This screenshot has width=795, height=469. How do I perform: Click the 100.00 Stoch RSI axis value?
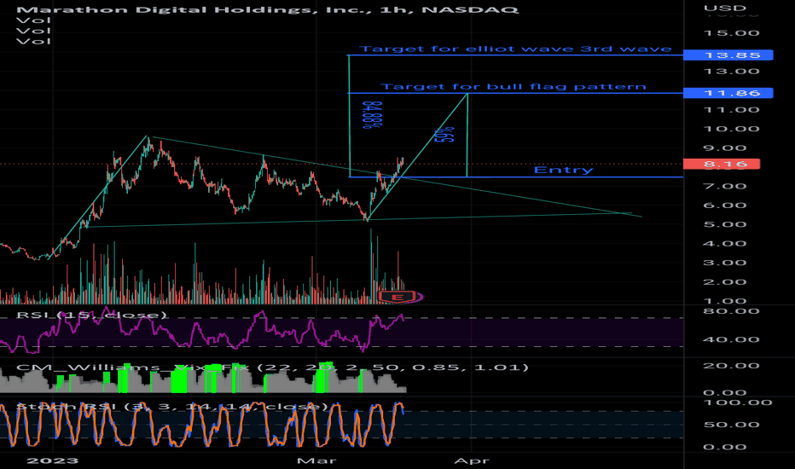[x=738, y=402]
